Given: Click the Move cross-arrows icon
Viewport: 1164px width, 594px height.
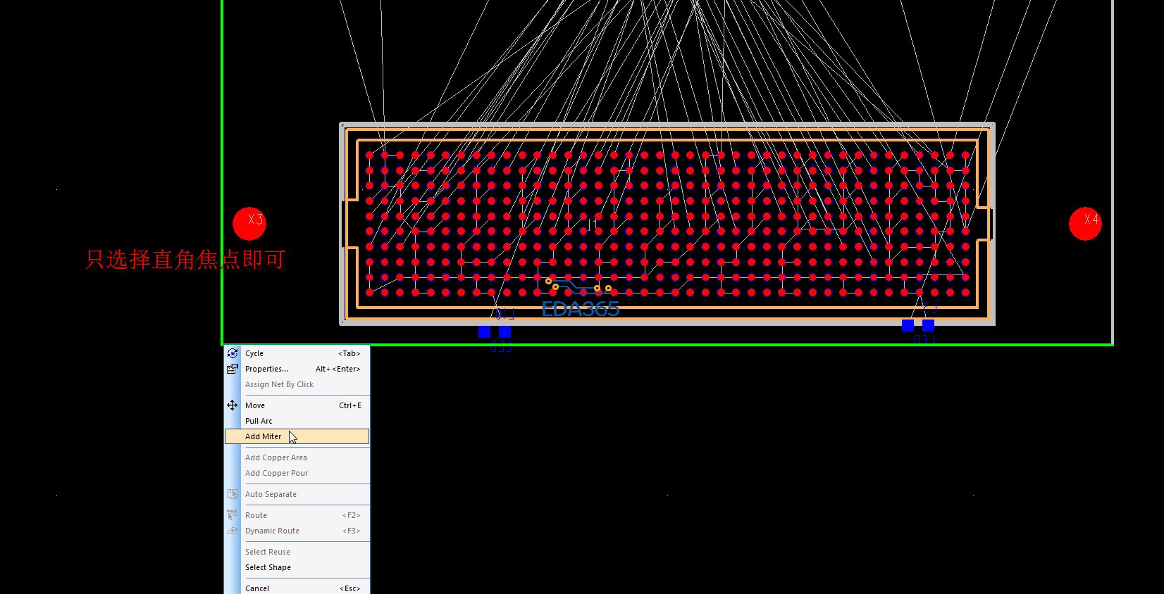Looking at the screenshot, I should [x=233, y=405].
